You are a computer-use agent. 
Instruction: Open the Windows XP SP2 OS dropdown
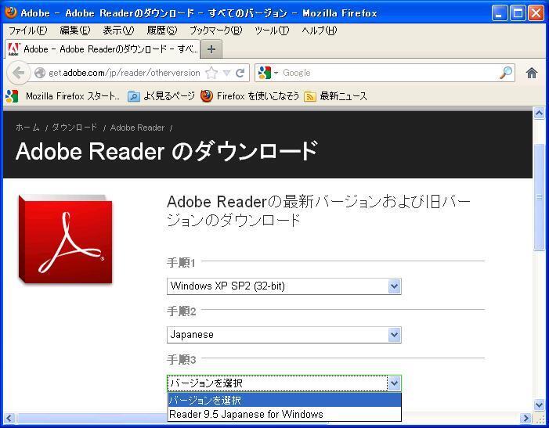284,286
